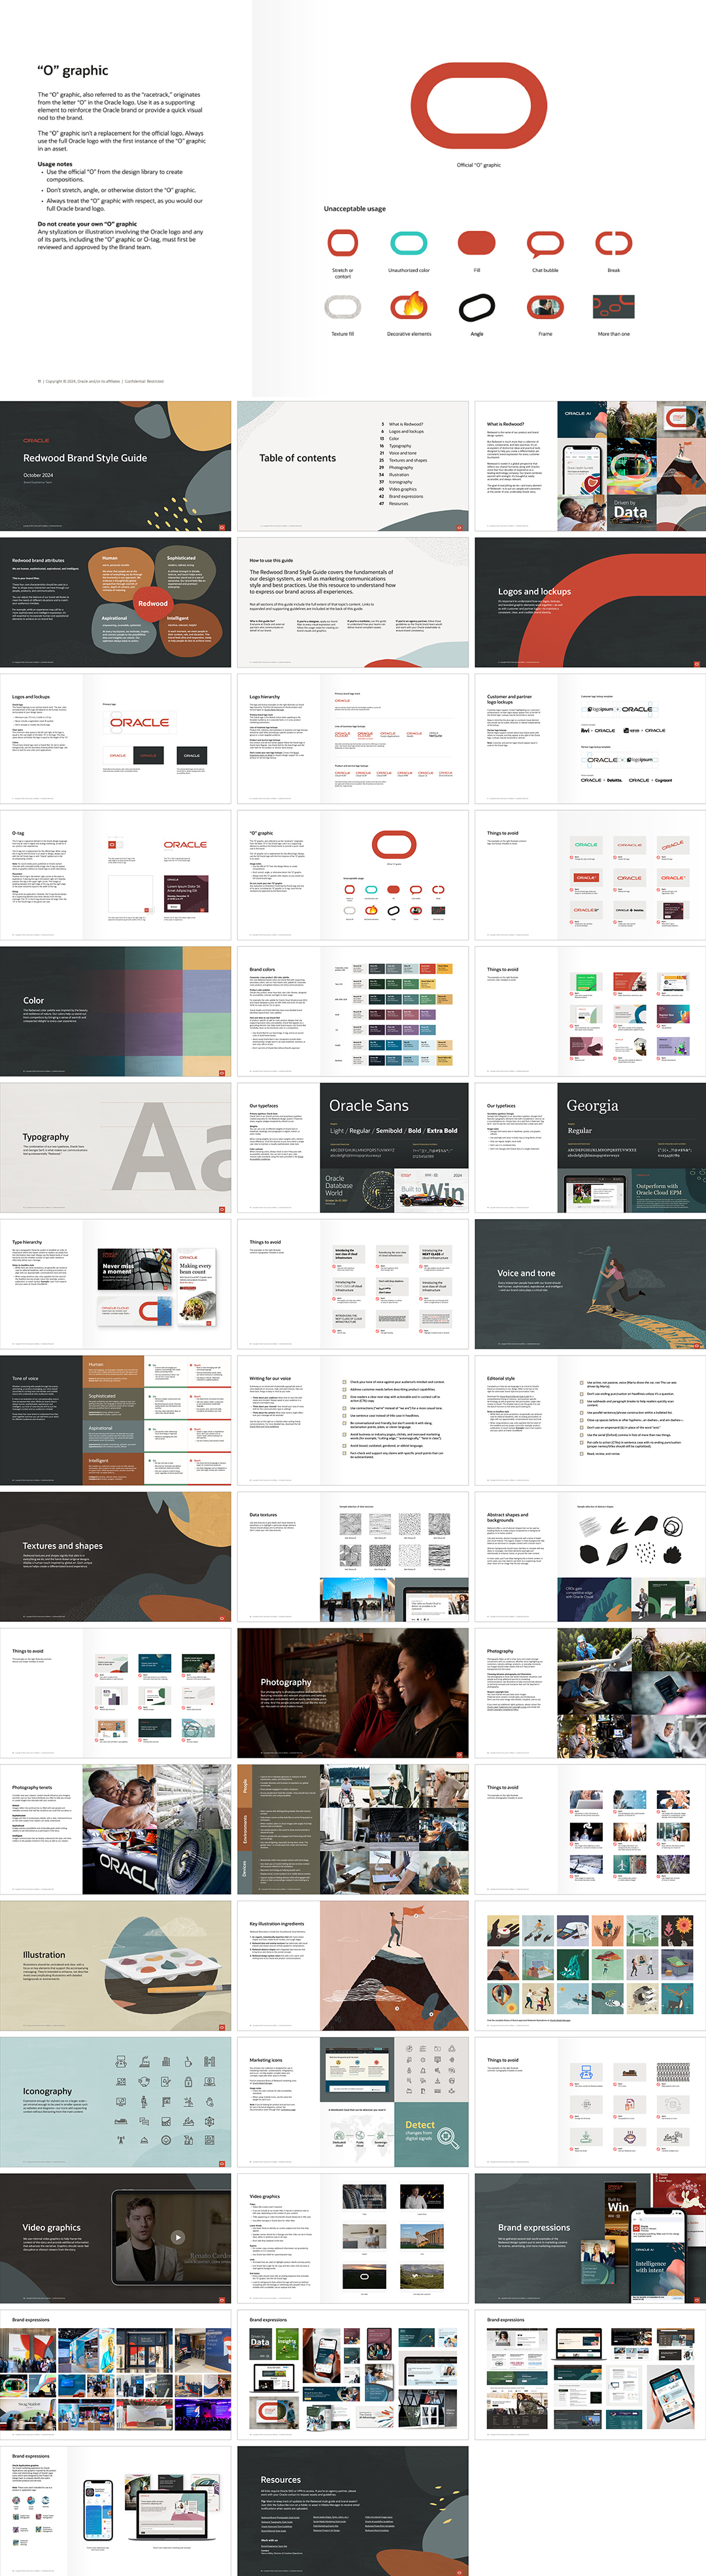Click the gray texture fill "O" example
This screenshot has width=706, height=2576.
(x=342, y=307)
